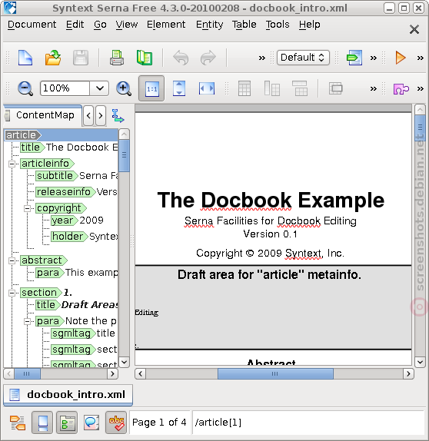Click the greyed-out save floppy icon
The image size is (429, 441).
point(81,58)
